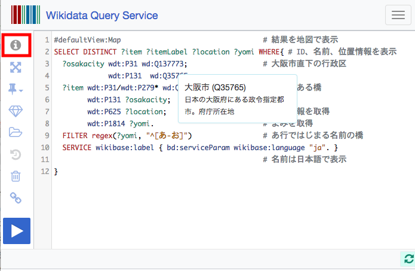Place cursor on the #defaultView:Map line
Viewport: 415px width, 271px height.
coord(87,39)
